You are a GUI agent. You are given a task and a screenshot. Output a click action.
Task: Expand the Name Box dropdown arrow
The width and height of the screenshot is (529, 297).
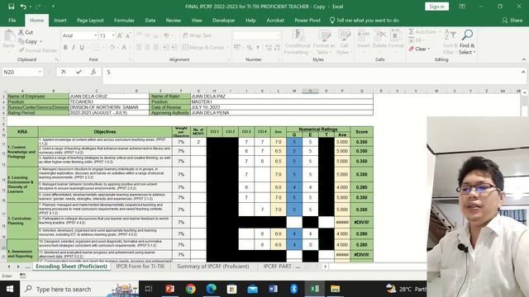pyautogui.click(x=40, y=72)
